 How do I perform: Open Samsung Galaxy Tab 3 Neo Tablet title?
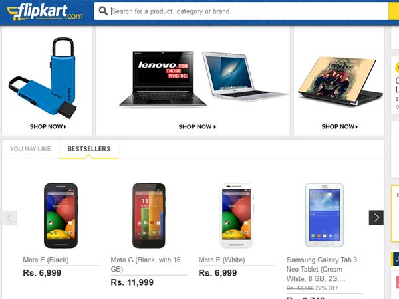[x=322, y=269]
